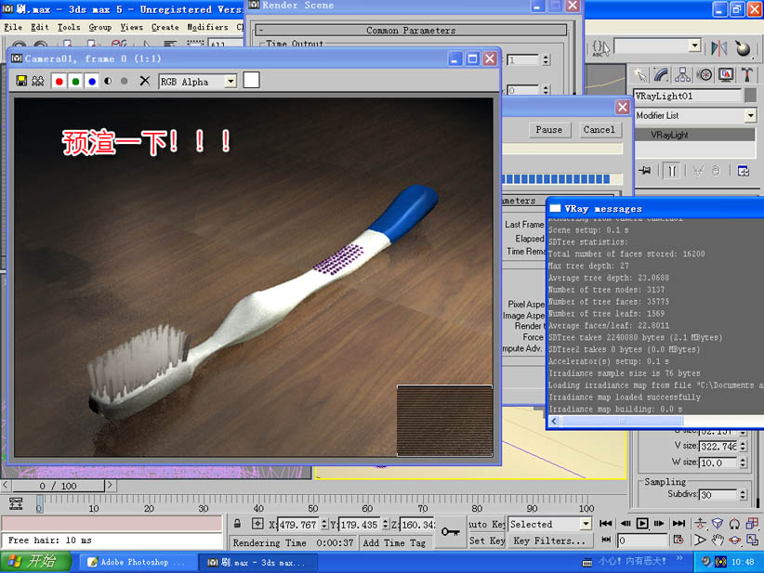The height and width of the screenshot is (573, 764).
Task: Open the Utilities hammer panel
Action: tap(746, 75)
